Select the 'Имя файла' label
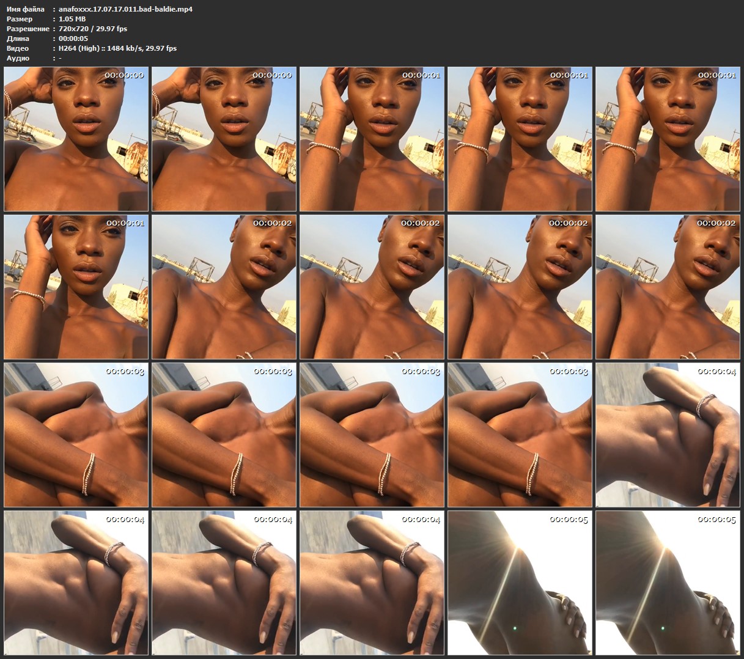Screen dimensions: 744x659 [x=25, y=9]
